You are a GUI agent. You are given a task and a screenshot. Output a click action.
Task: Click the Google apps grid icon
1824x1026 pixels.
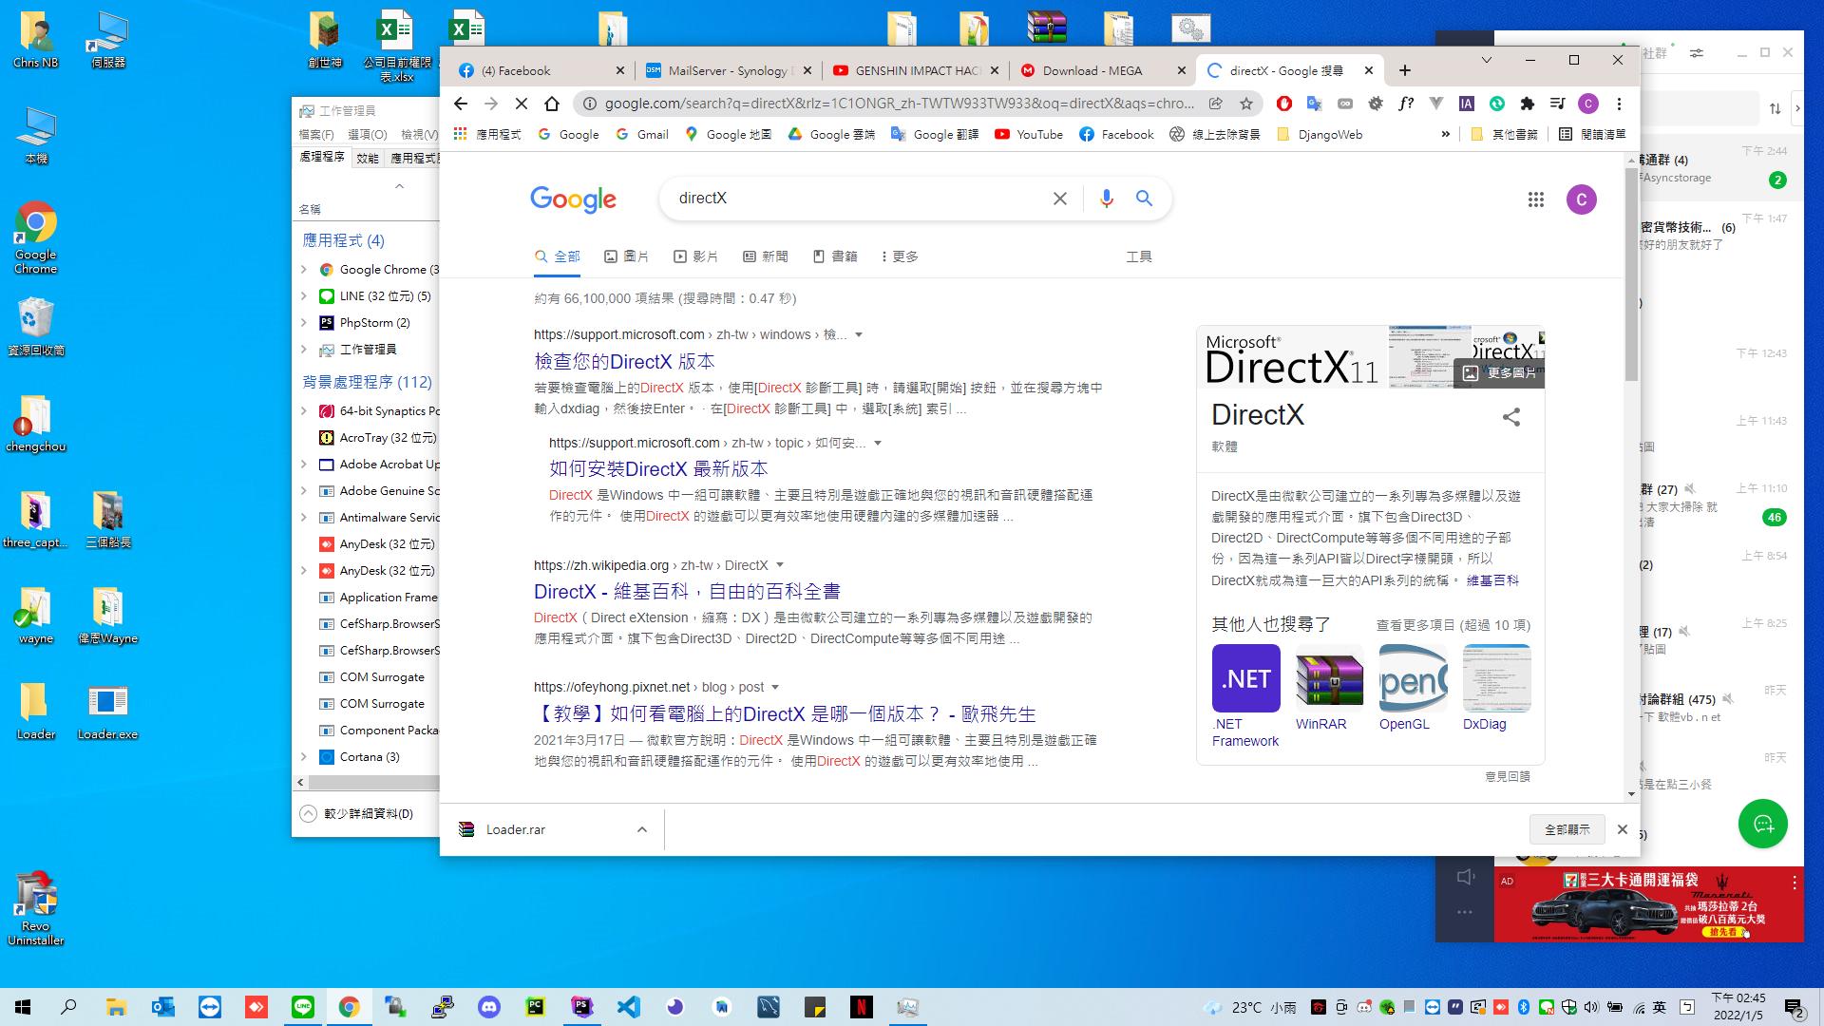(1535, 199)
